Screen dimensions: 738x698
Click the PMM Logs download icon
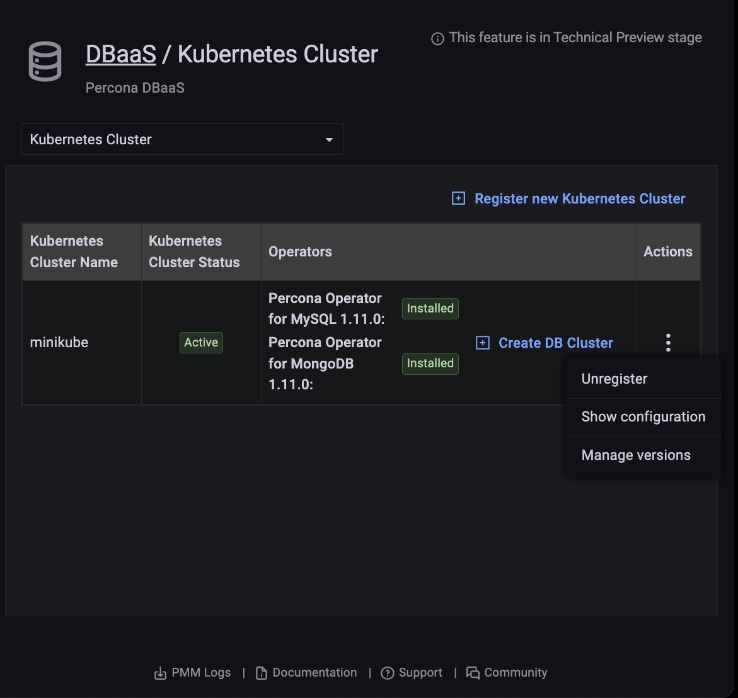coord(161,673)
